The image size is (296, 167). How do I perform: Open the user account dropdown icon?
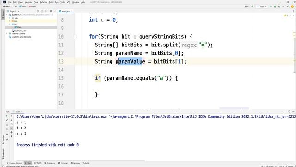point(247,6)
